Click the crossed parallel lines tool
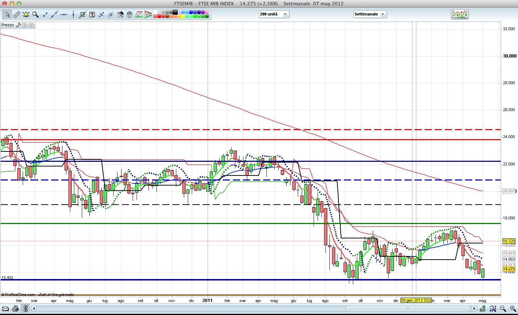Image resolution: width=518 pixels, height=315 pixels. pos(111,14)
